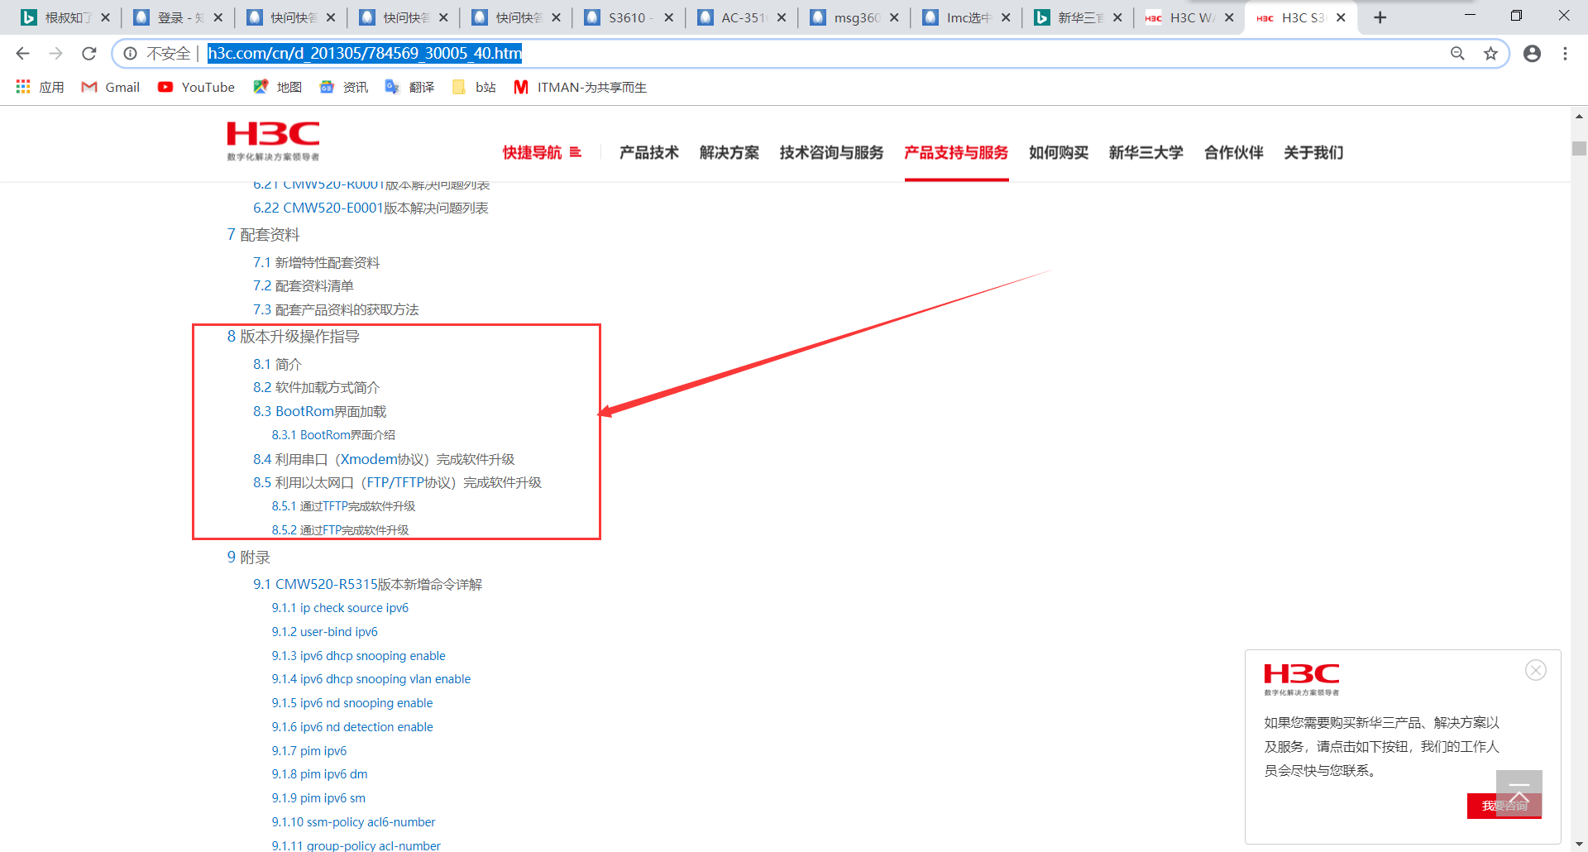Open the 资讯 news bookmark
Image resolution: width=1588 pixels, height=852 pixels.
point(344,87)
